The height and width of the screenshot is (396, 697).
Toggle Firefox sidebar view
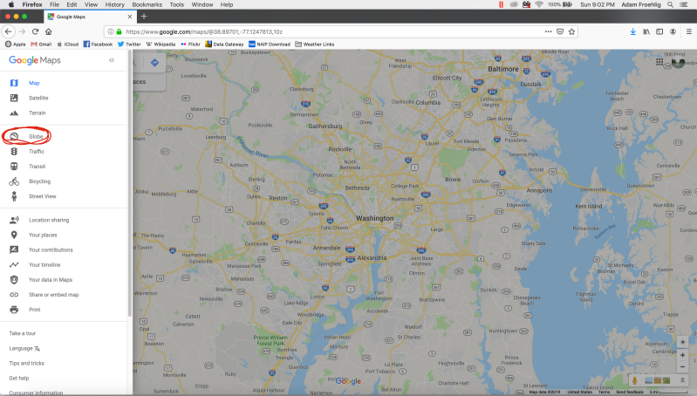coord(659,31)
